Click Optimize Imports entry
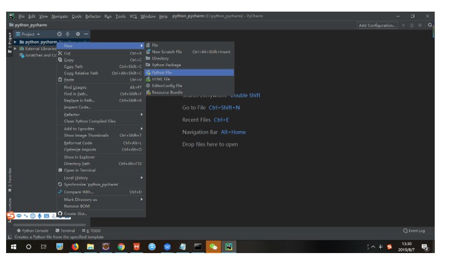This screenshot has width=450, height=261. [x=101, y=149]
